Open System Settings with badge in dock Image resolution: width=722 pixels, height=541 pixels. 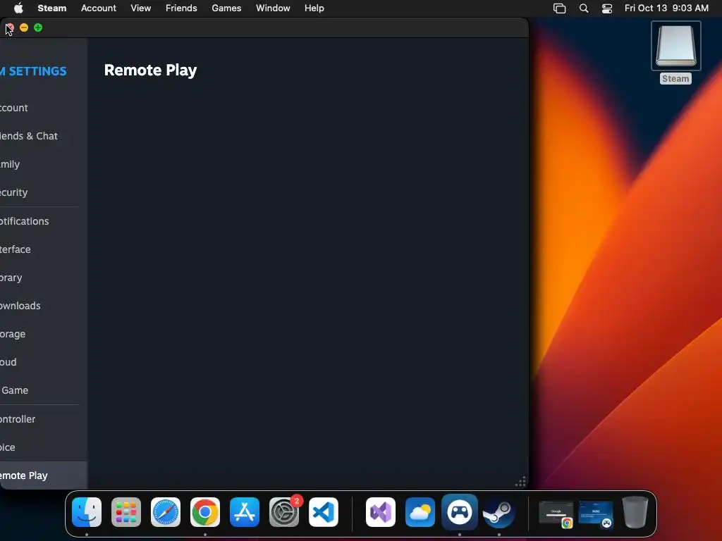(x=284, y=512)
